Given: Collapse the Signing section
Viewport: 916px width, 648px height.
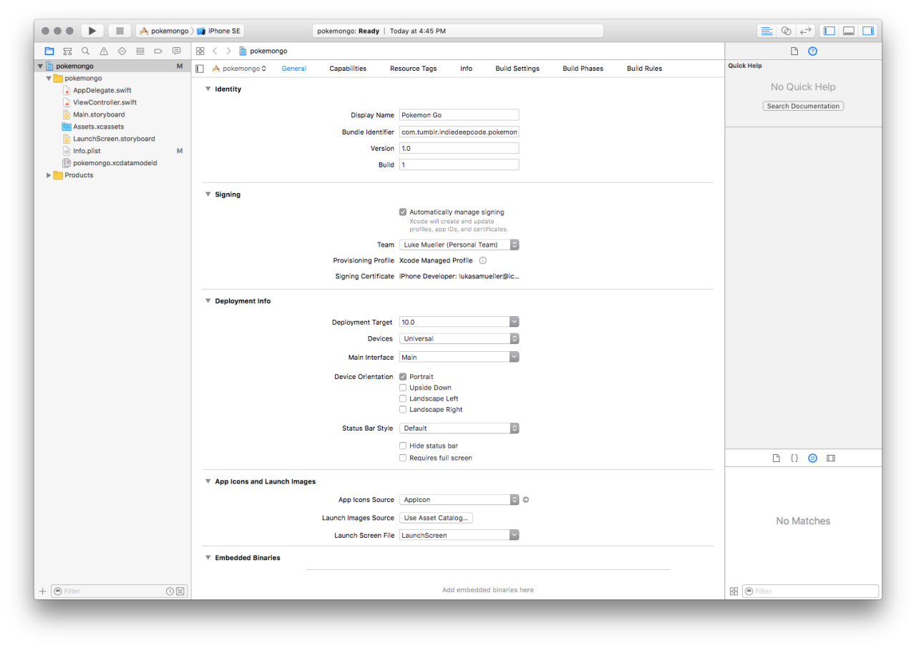Looking at the screenshot, I should (x=208, y=195).
